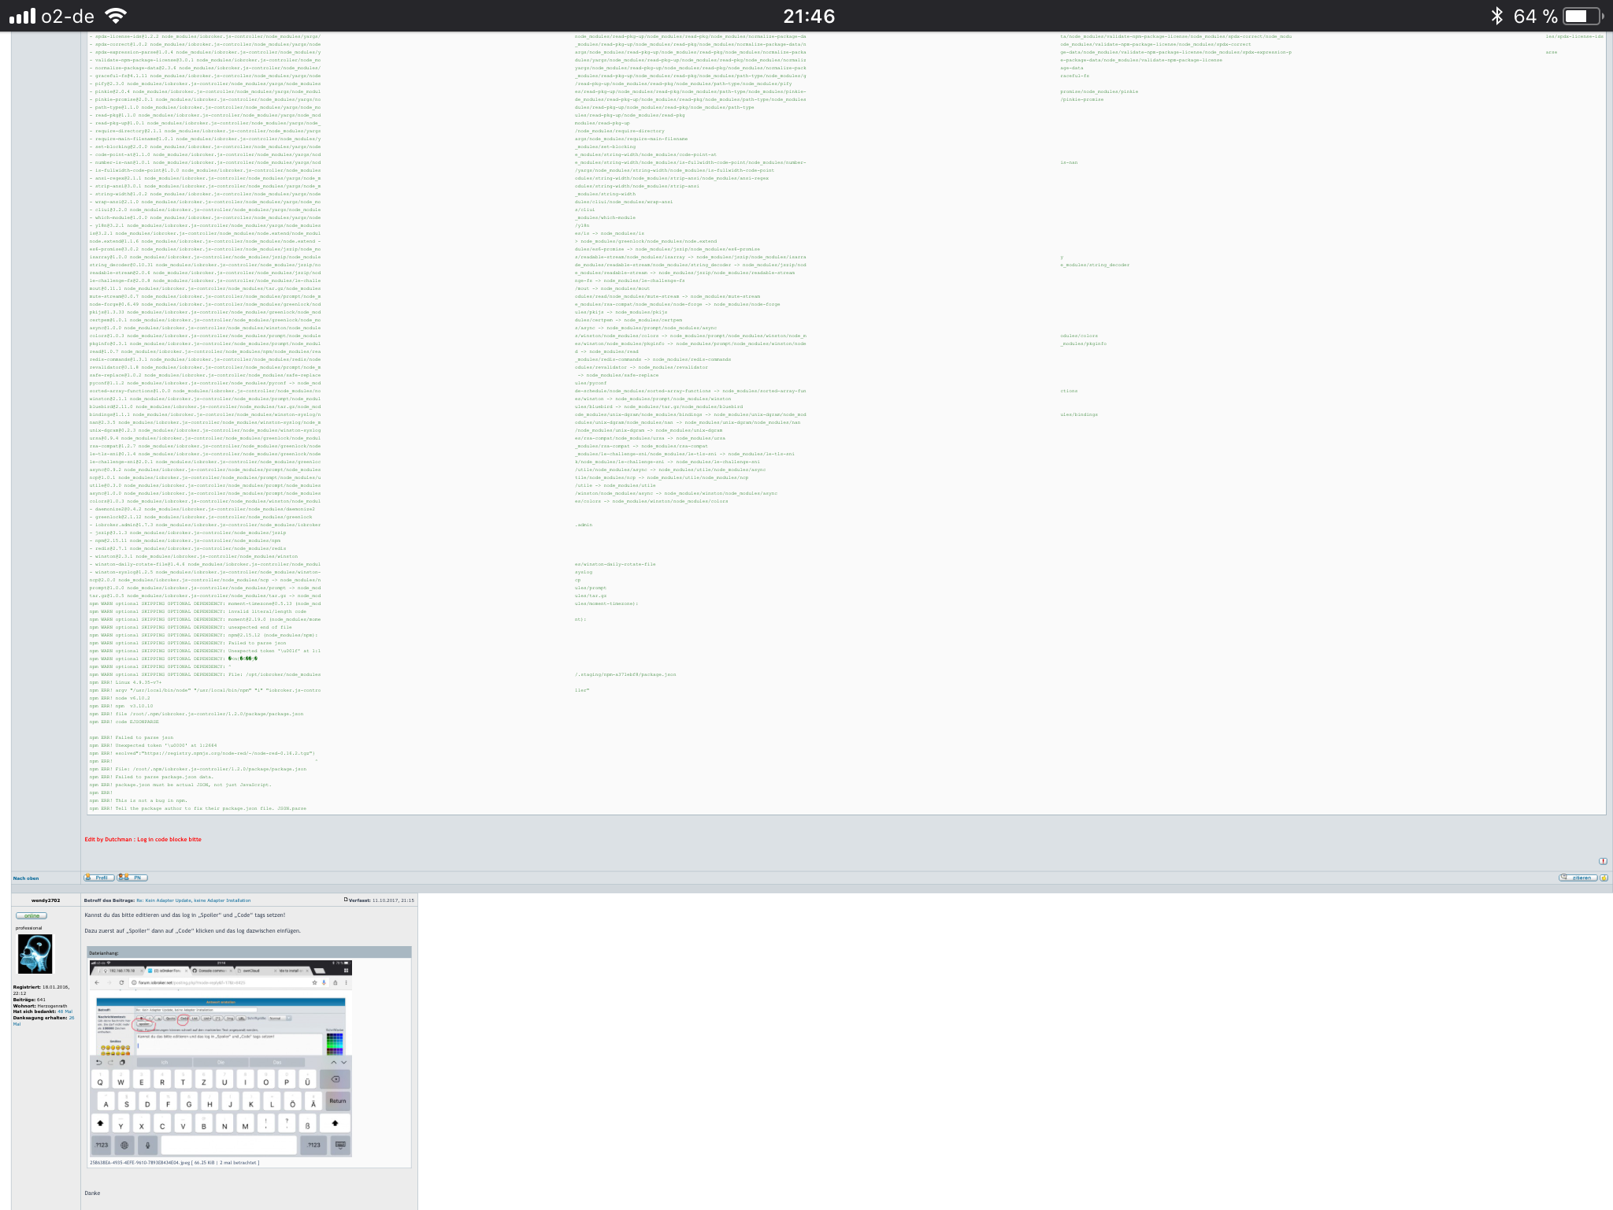Open wendy2702's X-ray skull avatar
The width and height of the screenshot is (1613, 1210).
(x=35, y=954)
